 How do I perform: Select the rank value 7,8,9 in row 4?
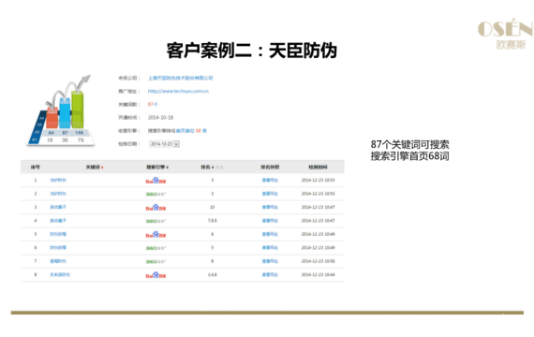pyautogui.click(x=212, y=221)
